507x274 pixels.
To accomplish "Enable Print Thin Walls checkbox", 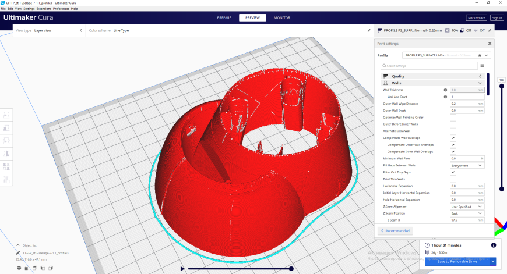I will tap(453, 179).
